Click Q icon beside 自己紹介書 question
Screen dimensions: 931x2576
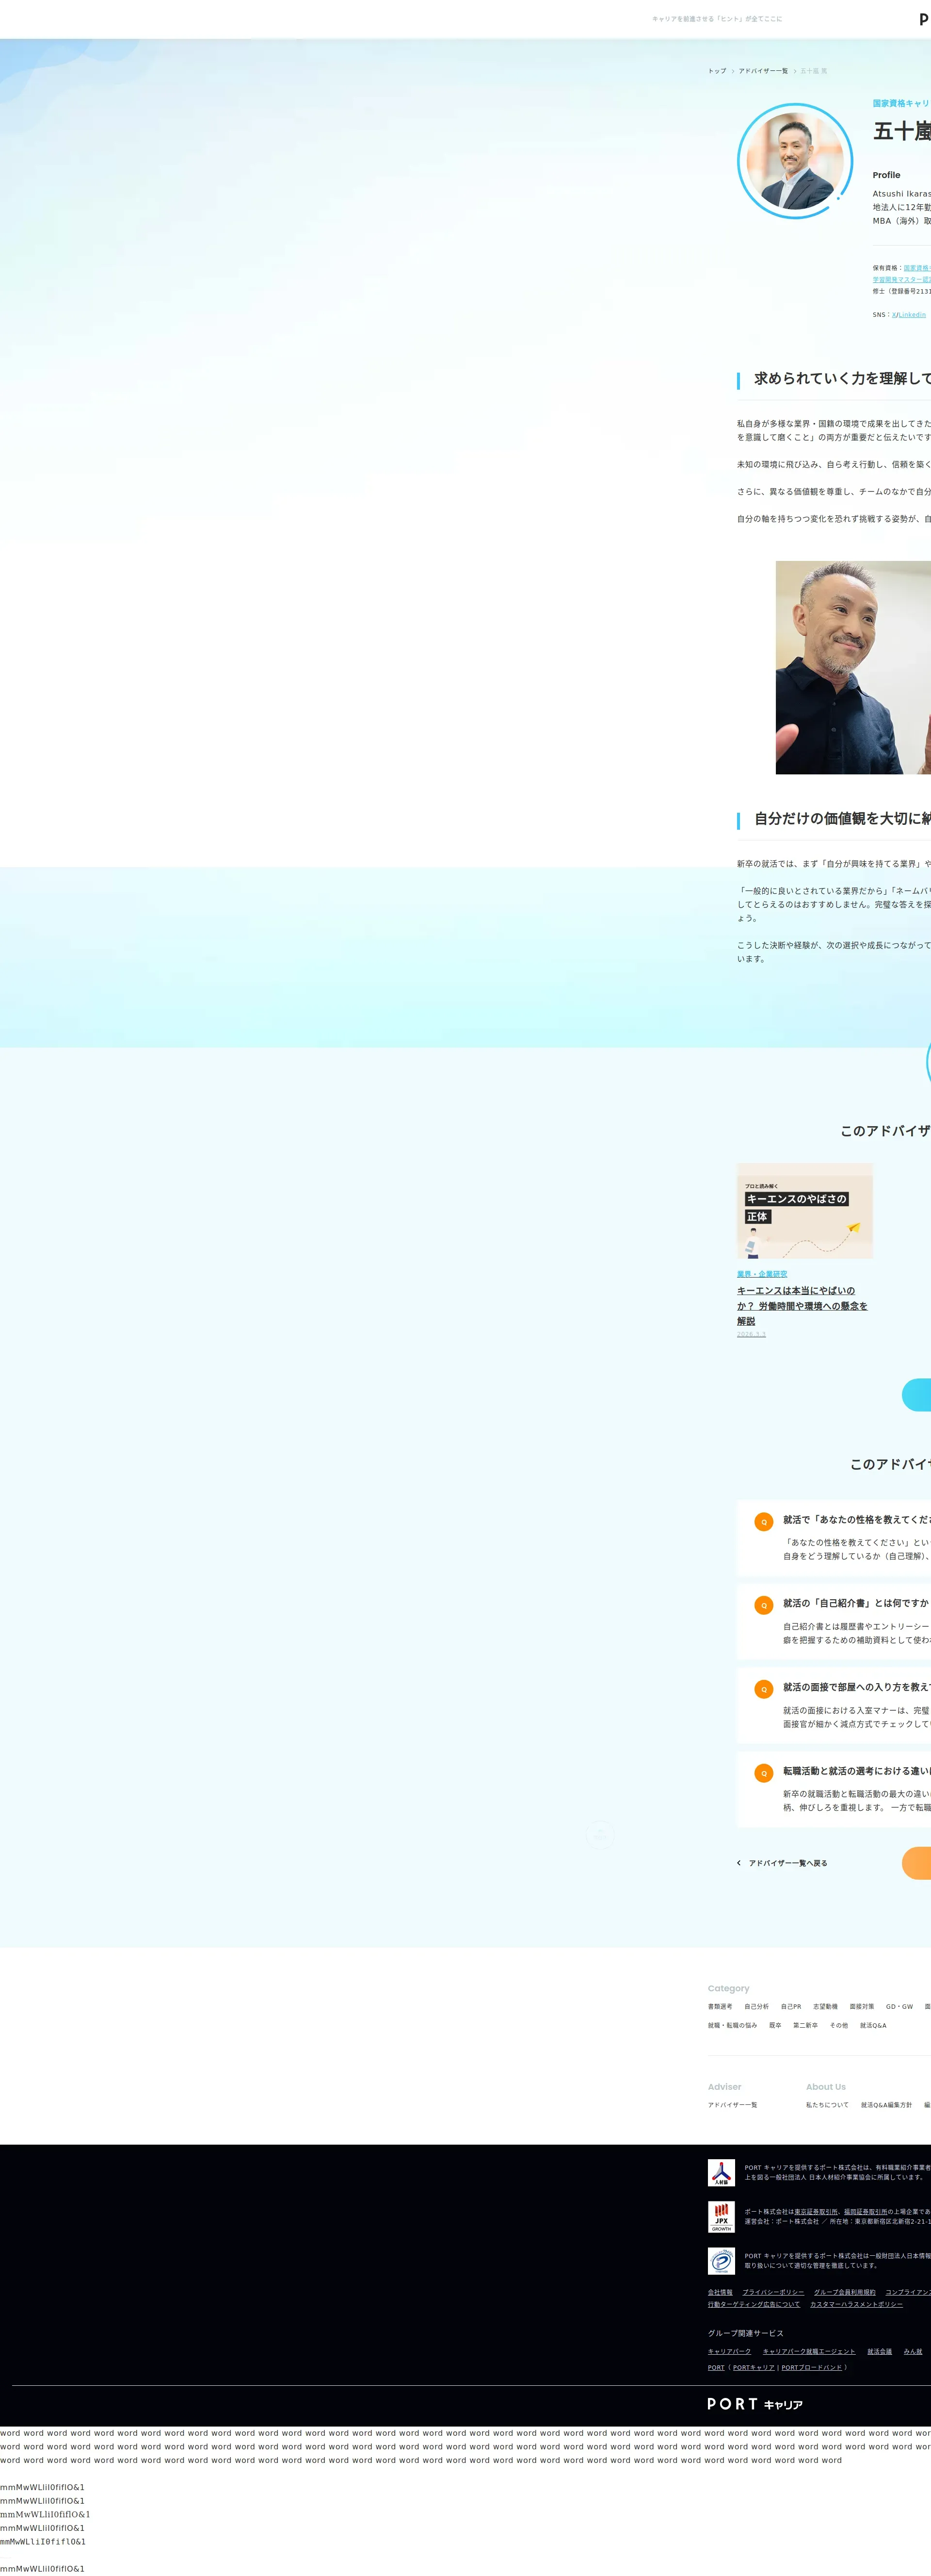[764, 1605]
